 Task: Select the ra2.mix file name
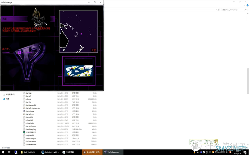[x=28, y=99]
